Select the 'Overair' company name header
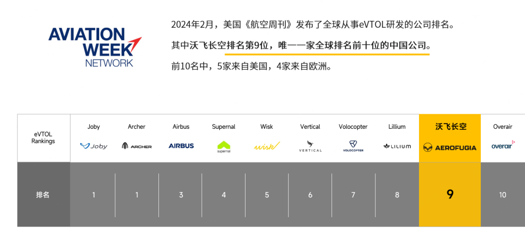 503,127
